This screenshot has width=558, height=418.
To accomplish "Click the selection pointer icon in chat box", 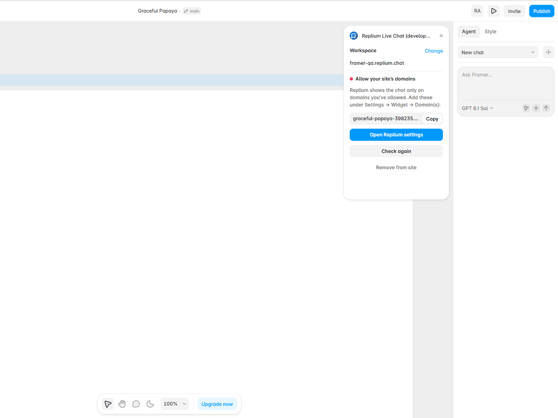I will pyautogui.click(x=526, y=108).
